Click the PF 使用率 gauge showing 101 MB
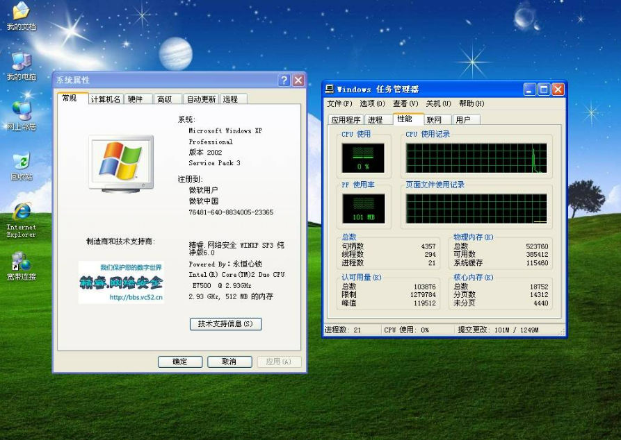 click(x=364, y=208)
